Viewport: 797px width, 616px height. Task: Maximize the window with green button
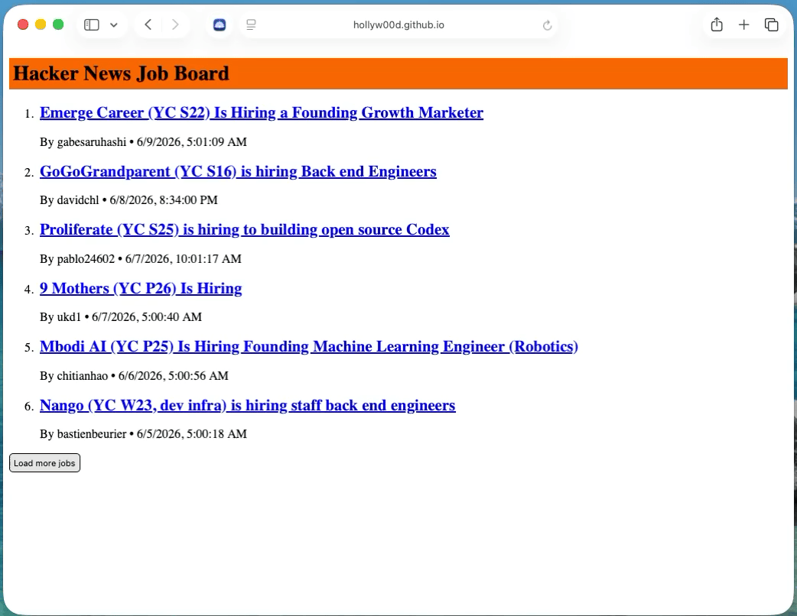pos(58,25)
